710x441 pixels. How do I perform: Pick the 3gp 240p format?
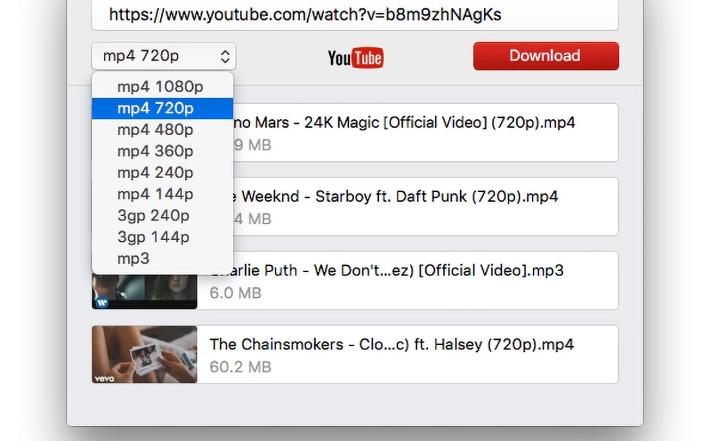154,216
